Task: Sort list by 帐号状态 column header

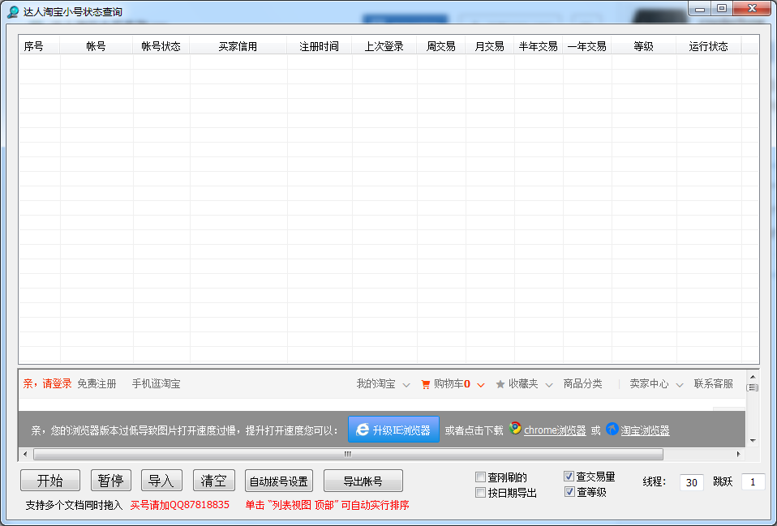Action: [161, 46]
